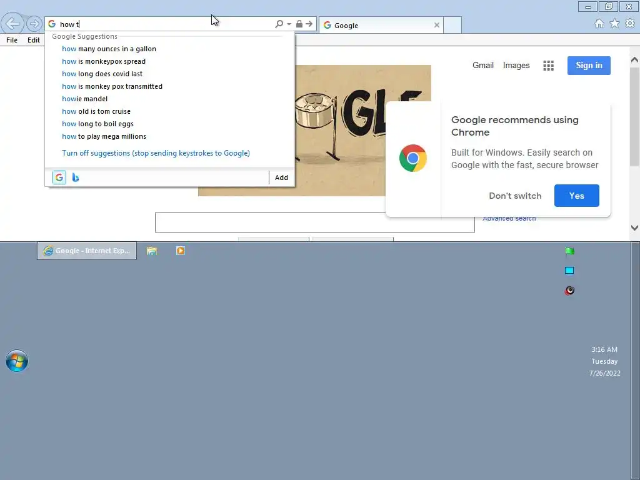640x480 pixels.
Task: Select Bing search provider icon
Action: [x=76, y=177]
